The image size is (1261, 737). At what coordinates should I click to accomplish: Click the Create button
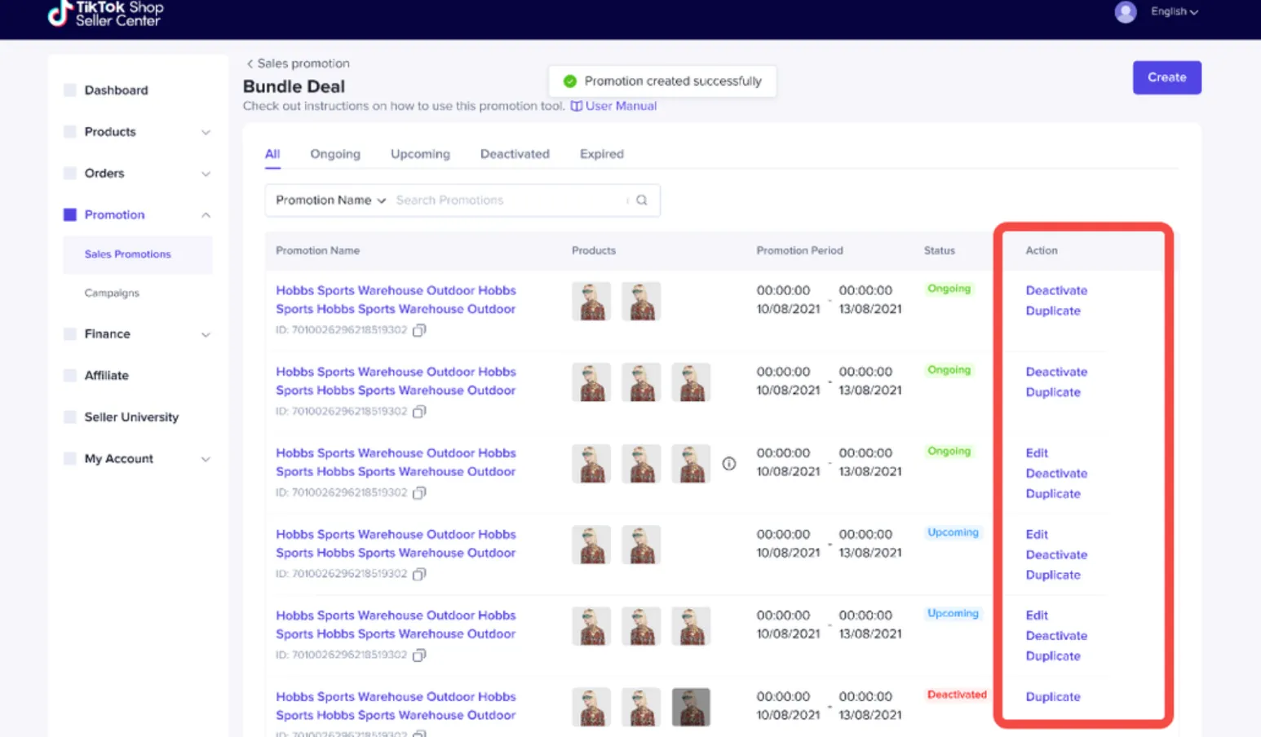(1166, 77)
